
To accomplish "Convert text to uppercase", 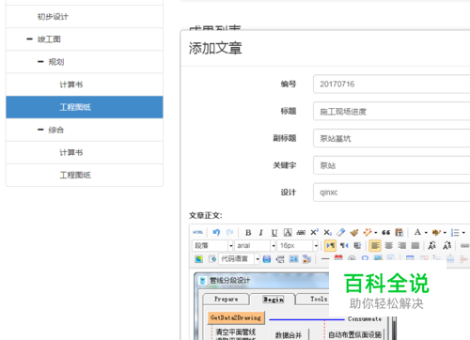I will point(432,246).
